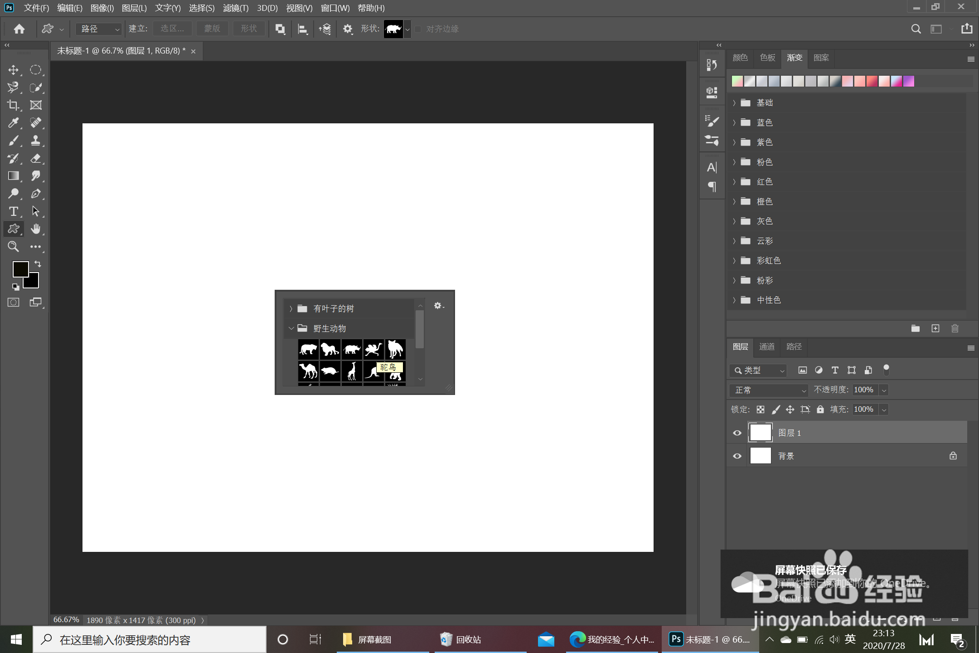979x653 pixels.
Task: Select the Eyedropper tool
Action: (x=13, y=123)
